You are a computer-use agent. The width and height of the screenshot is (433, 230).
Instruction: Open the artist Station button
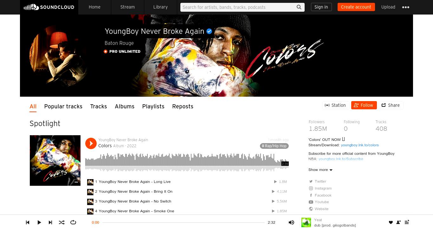coord(335,105)
